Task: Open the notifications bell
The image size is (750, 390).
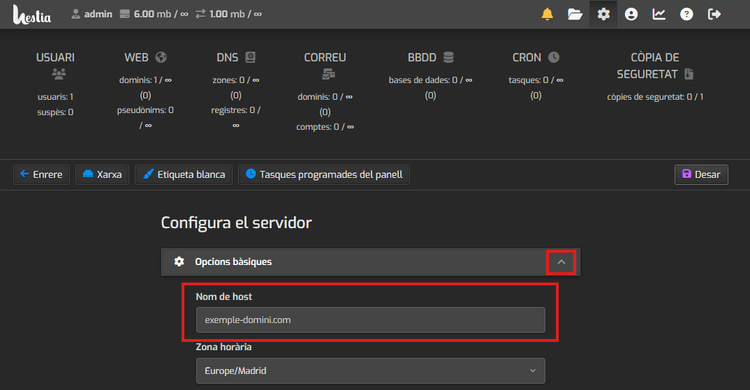Action: coord(547,14)
